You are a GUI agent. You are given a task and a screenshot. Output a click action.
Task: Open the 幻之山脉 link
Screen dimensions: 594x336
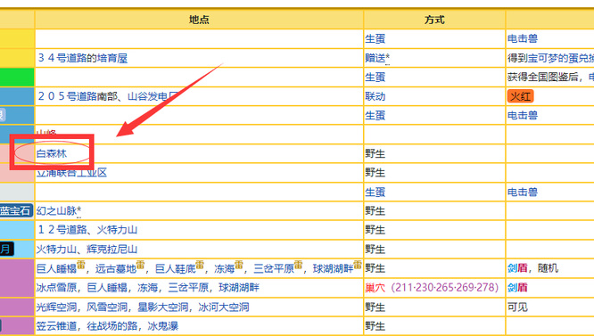[57, 210]
